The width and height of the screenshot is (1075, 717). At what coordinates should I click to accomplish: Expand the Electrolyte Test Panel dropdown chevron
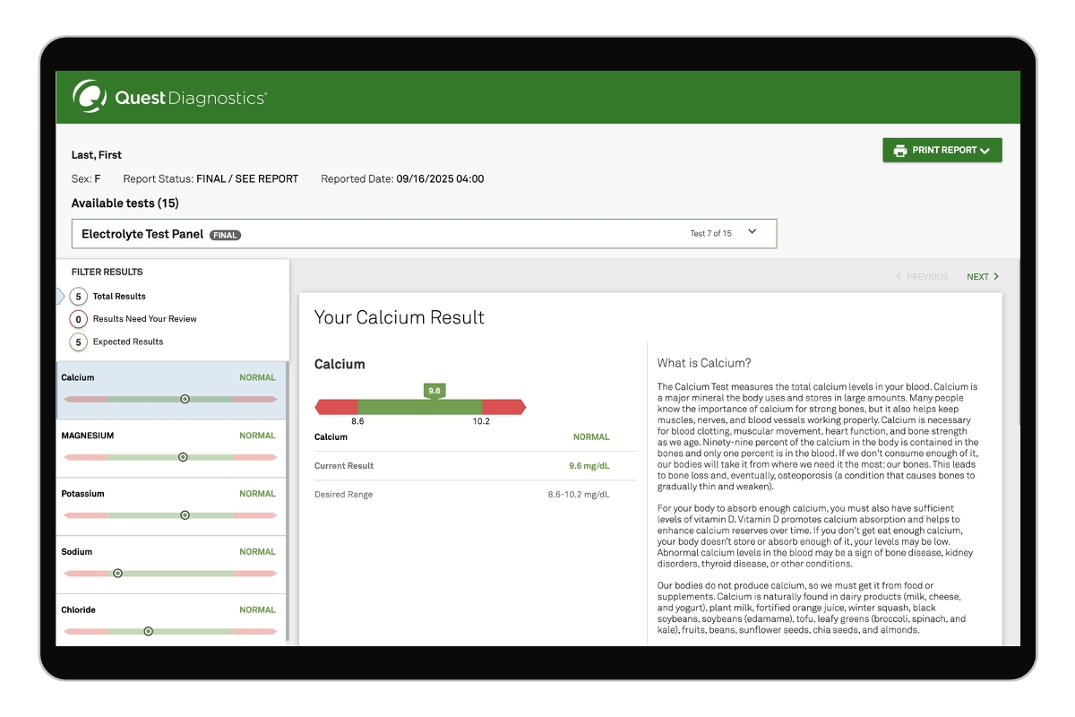click(752, 232)
